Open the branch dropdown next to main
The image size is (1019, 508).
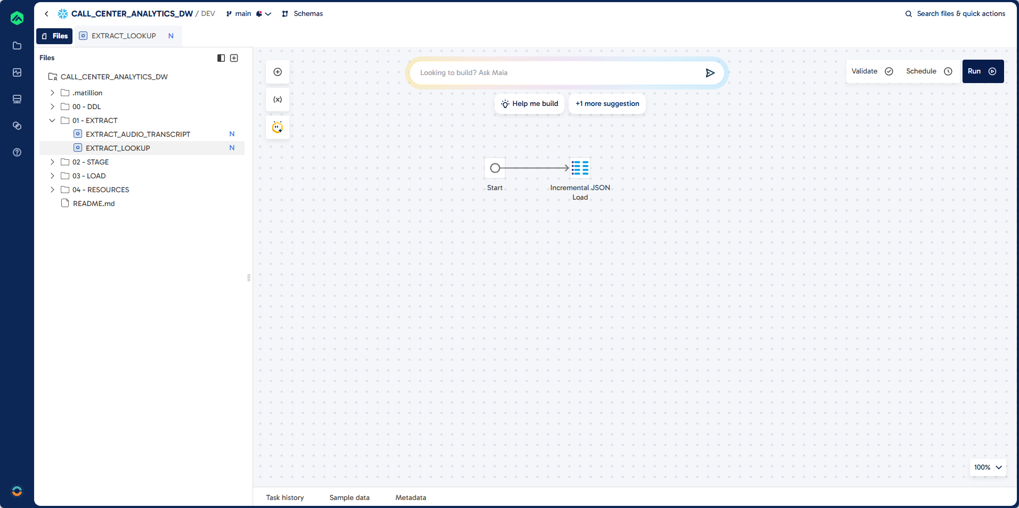pyautogui.click(x=268, y=14)
